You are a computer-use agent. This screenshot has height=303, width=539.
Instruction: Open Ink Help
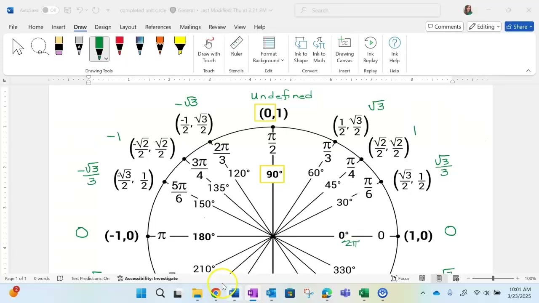[x=395, y=50]
